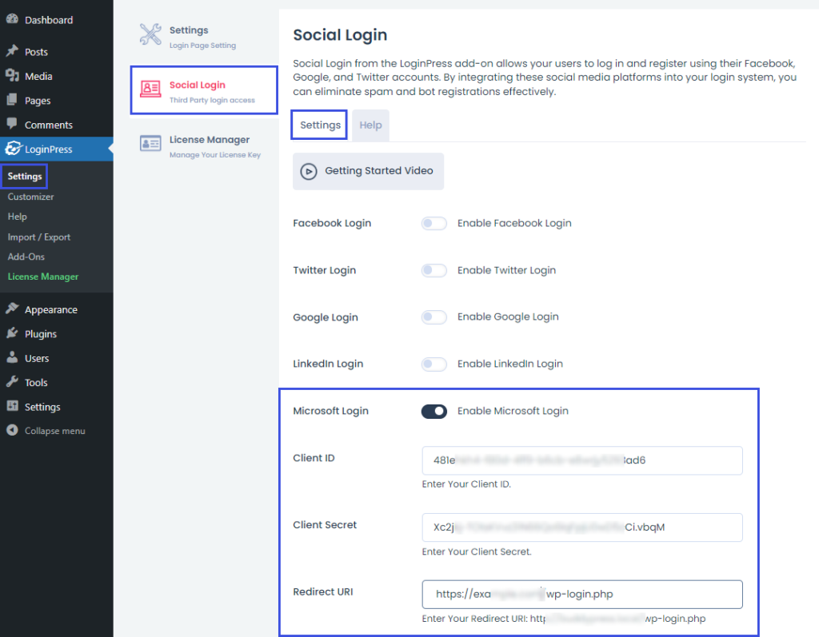The width and height of the screenshot is (819, 637).
Task: Click the Enable Google Login label
Action: [x=508, y=317]
